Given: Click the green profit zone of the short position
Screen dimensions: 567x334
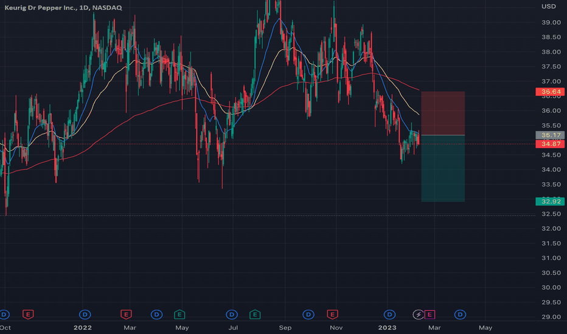Looking at the screenshot, I should point(443,168).
